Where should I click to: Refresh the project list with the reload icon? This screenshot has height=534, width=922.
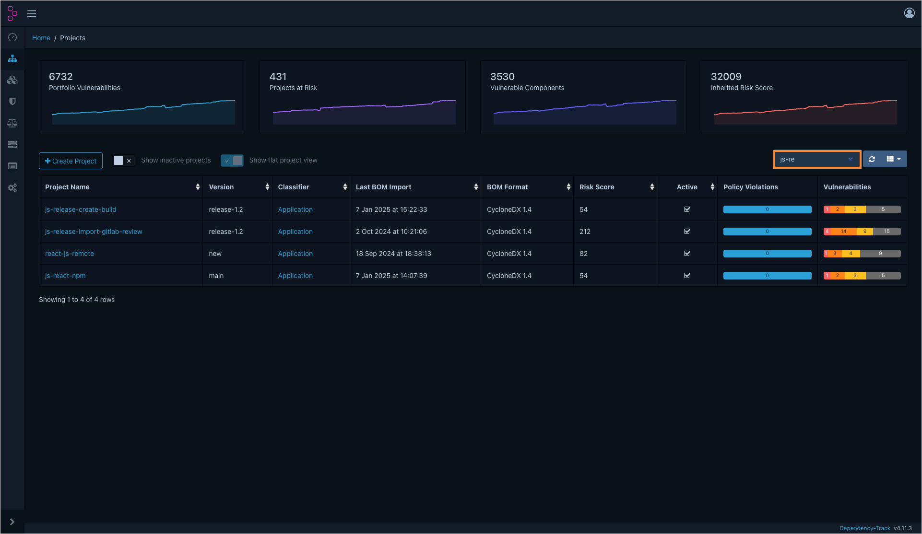click(x=872, y=159)
